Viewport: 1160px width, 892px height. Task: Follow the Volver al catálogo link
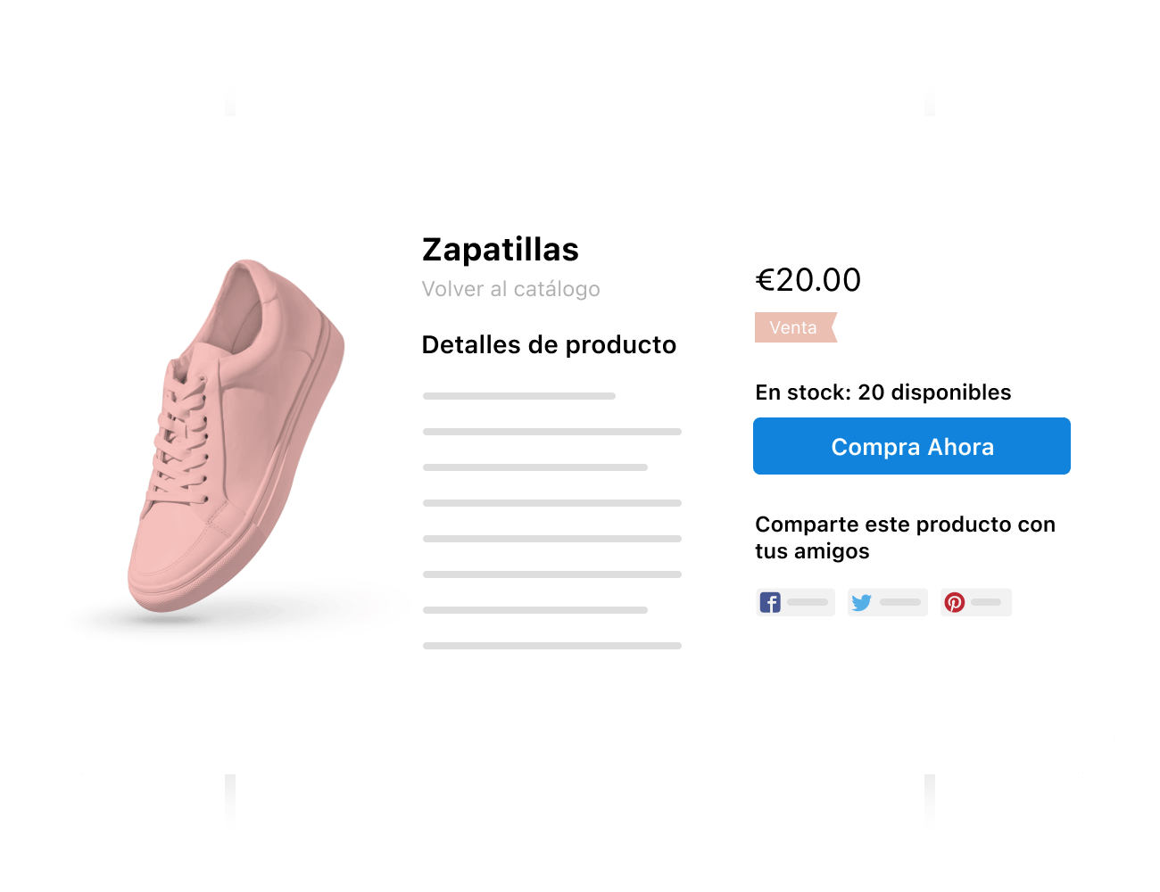click(510, 289)
